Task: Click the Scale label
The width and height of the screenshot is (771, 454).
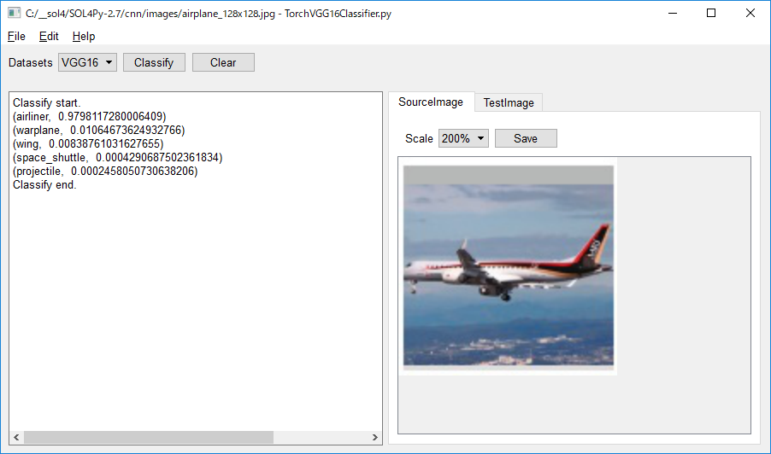Action: coord(419,139)
